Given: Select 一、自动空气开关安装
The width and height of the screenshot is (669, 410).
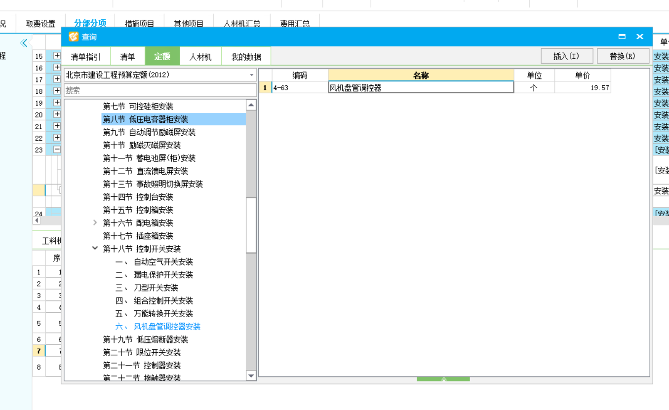Looking at the screenshot, I should pyautogui.click(x=154, y=262).
